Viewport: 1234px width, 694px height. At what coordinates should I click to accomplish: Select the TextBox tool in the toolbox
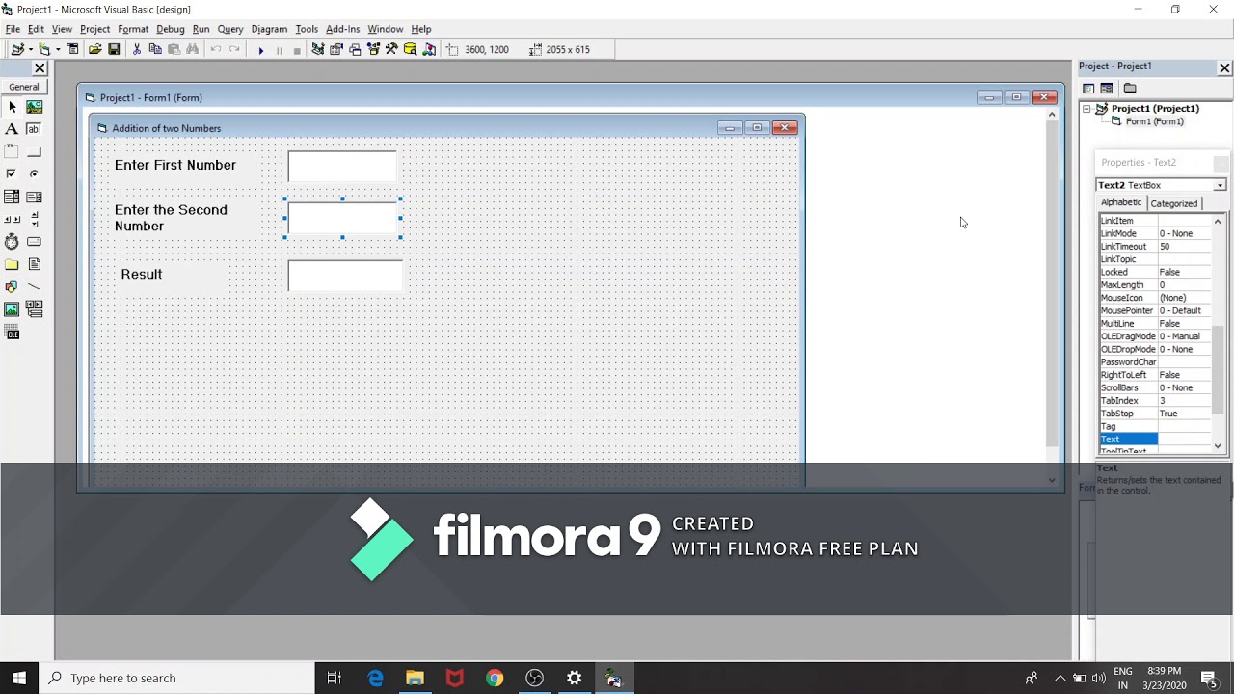34,129
